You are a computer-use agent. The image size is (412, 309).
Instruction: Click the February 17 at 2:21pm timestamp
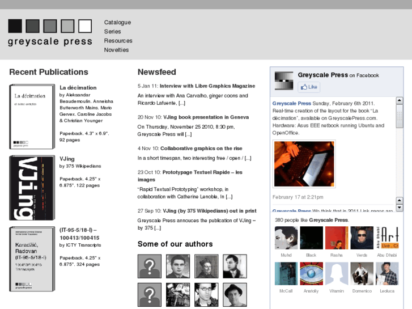point(298,197)
